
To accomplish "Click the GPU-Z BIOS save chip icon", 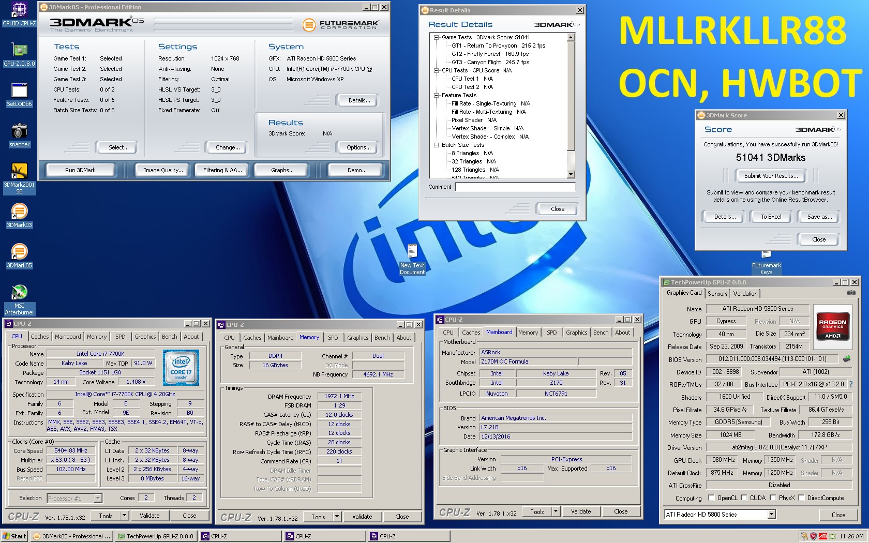I will 847,358.
